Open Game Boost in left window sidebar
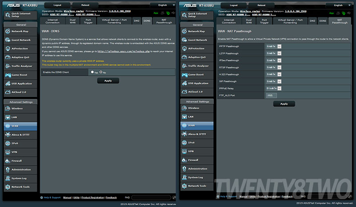Viewport: 356px width, 207px height. (20, 75)
